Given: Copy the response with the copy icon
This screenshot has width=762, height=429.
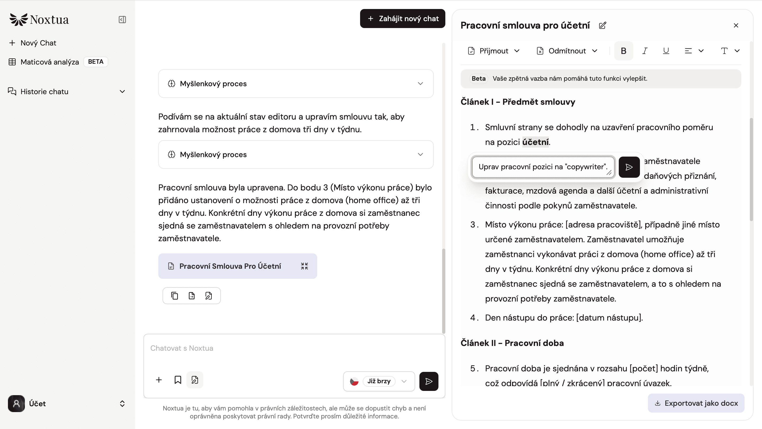Looking at the screenshot, I should 174,296.
